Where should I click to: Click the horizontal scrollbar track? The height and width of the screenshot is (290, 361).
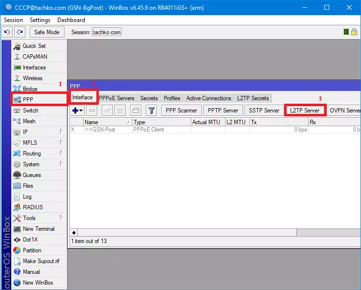[329, 233]
